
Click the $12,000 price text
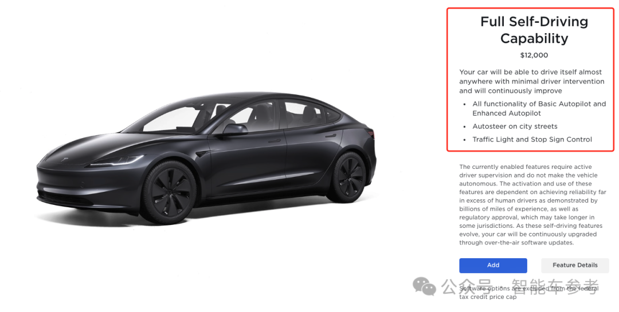pyautogui.click(x=534, y=55)
